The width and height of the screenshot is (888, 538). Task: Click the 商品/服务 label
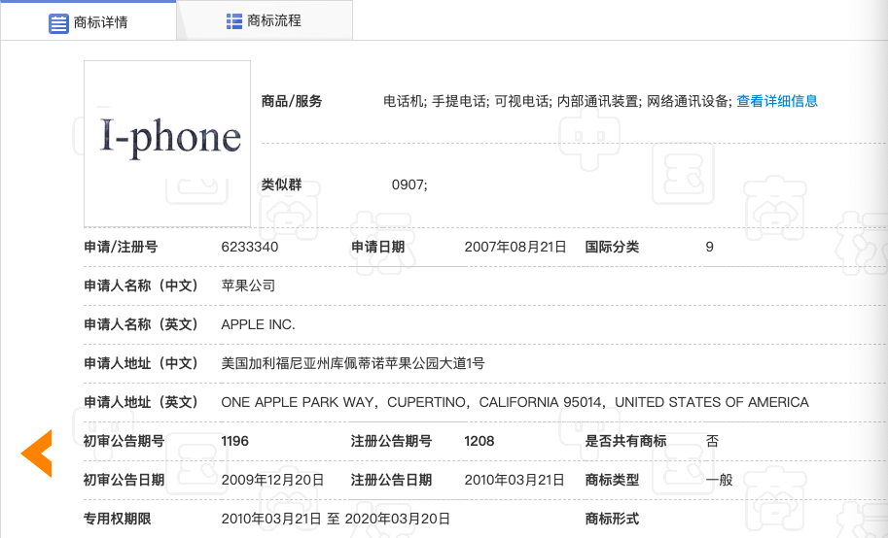[291, 101]
